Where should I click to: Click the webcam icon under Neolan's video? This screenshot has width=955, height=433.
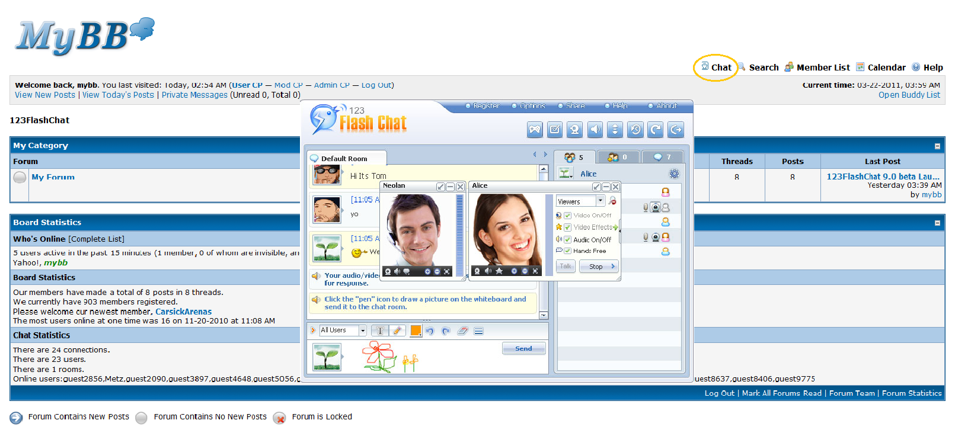point(388,271)
